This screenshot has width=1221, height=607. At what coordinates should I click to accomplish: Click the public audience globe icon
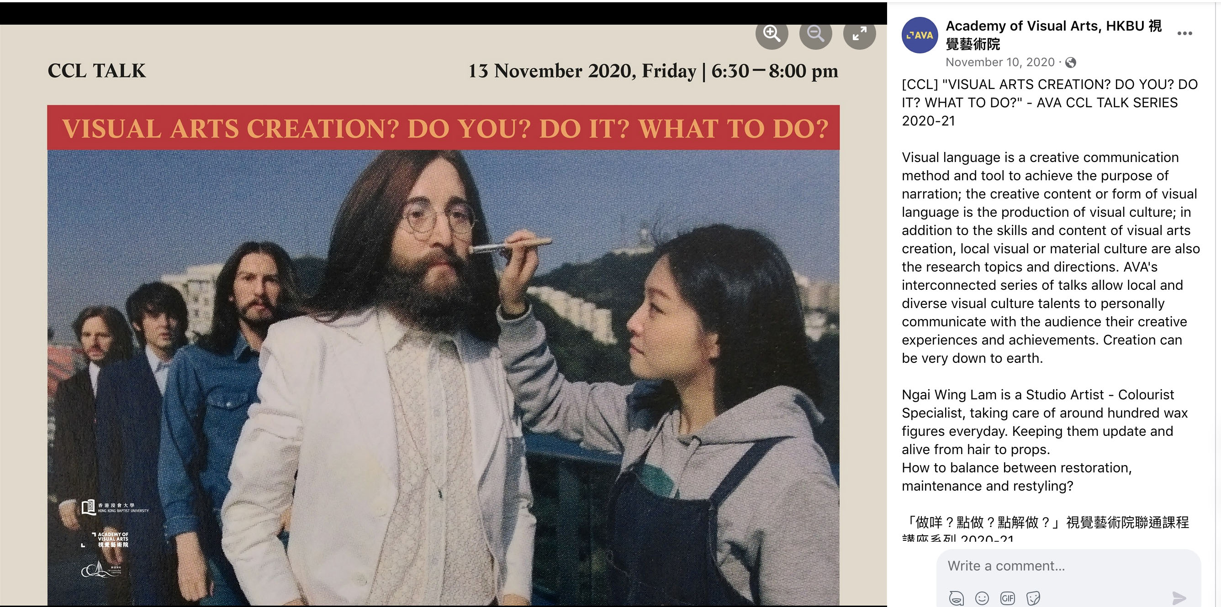tap(1070, 63)
